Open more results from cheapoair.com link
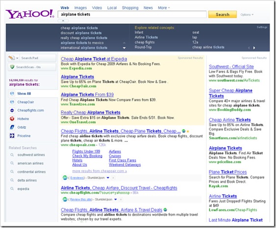The width and height of the screenshot is (276, 228). (x=100, y=171)
